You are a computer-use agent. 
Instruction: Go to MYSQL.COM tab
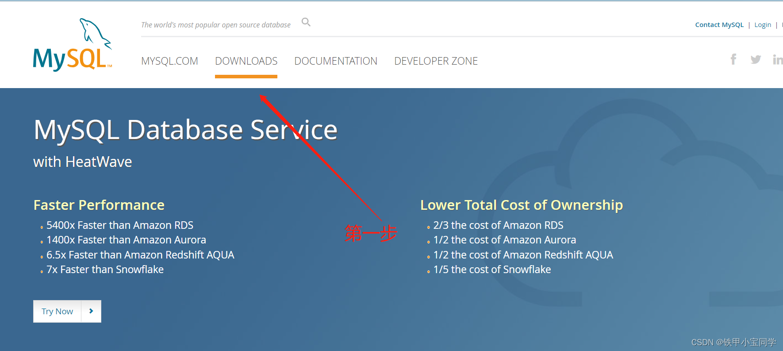click(169, 61)
